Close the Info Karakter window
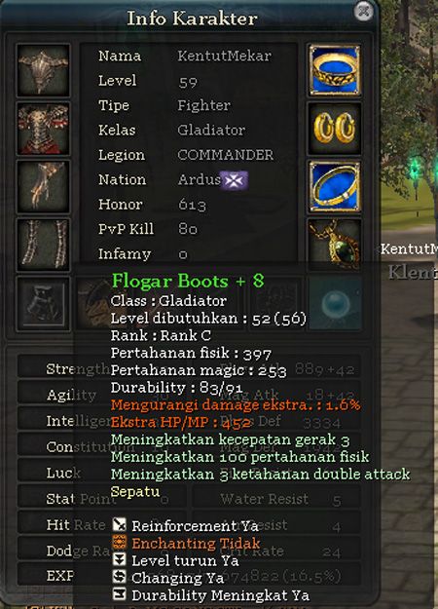The height and width of the screenshot is (609, 438). (363, 11)
